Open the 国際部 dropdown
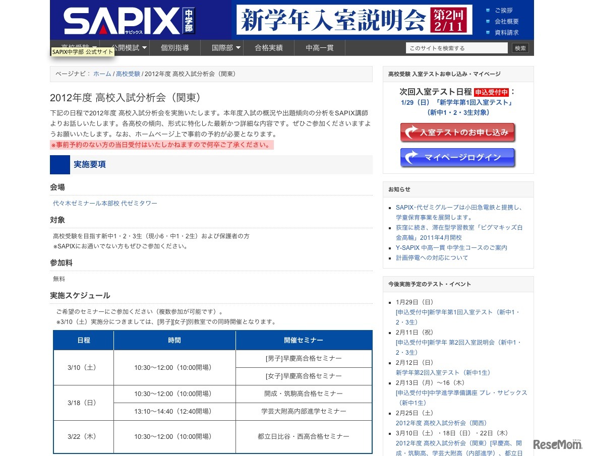This screenshot has width=589, height=456. (222, 47)
